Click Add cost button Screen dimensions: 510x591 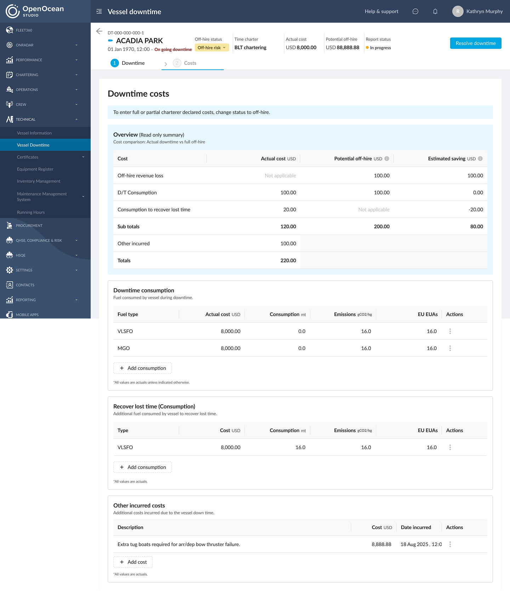[133, 562]
